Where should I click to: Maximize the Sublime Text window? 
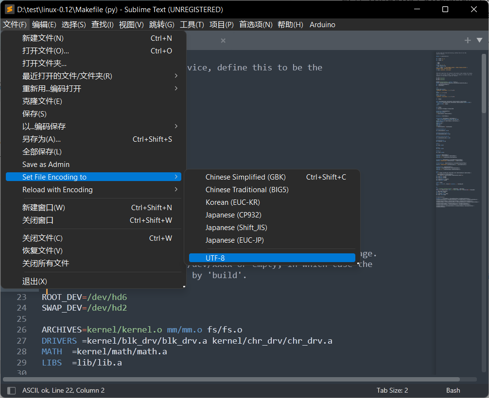[445, 9]
